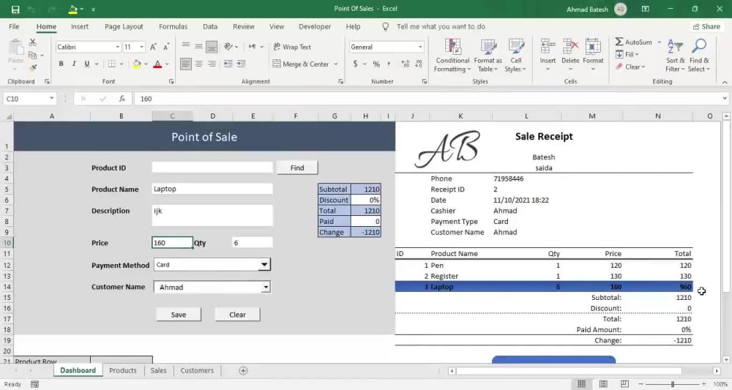Click the Save button on the form

coord(179,315)
